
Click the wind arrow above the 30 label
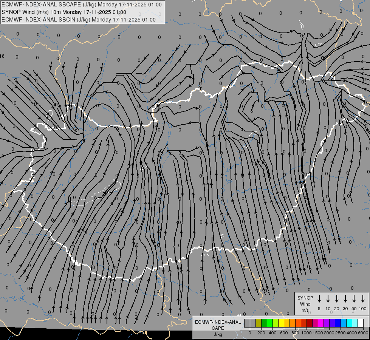pyautogui.click(x=345, y=299)
